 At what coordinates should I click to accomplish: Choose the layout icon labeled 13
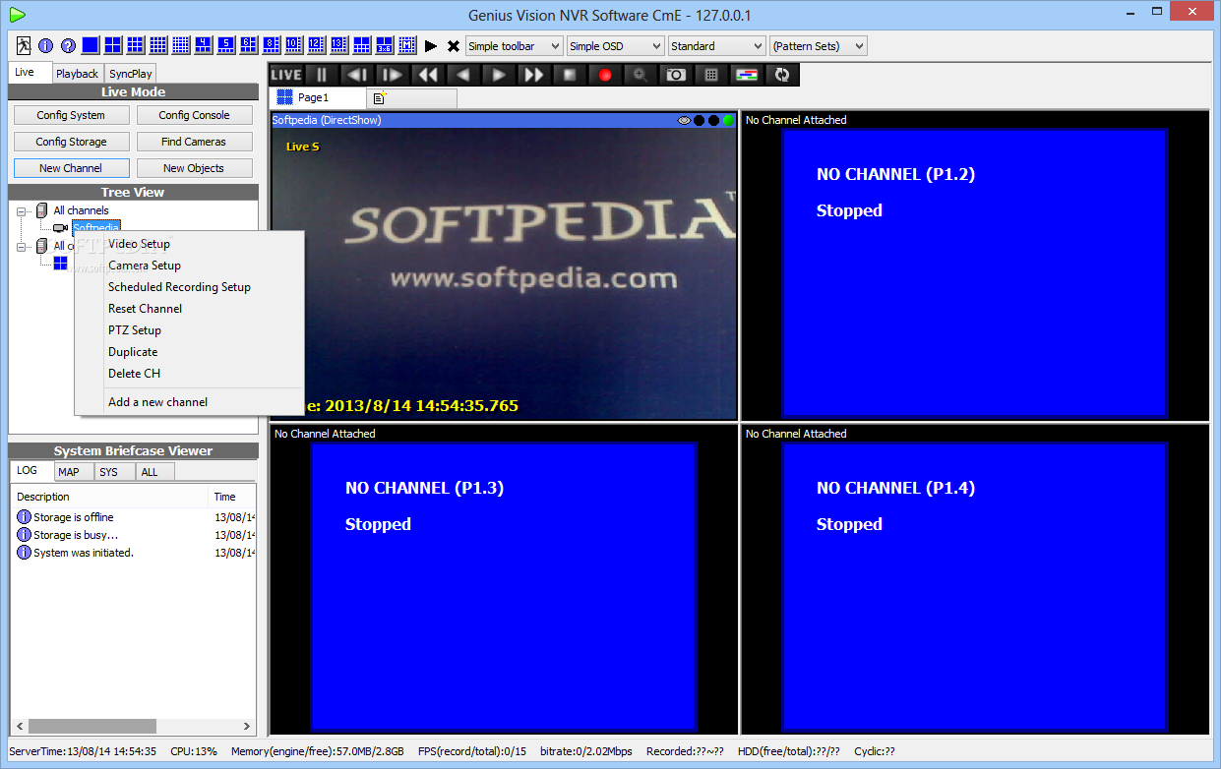pyautogui.click(x=337, y=45)
